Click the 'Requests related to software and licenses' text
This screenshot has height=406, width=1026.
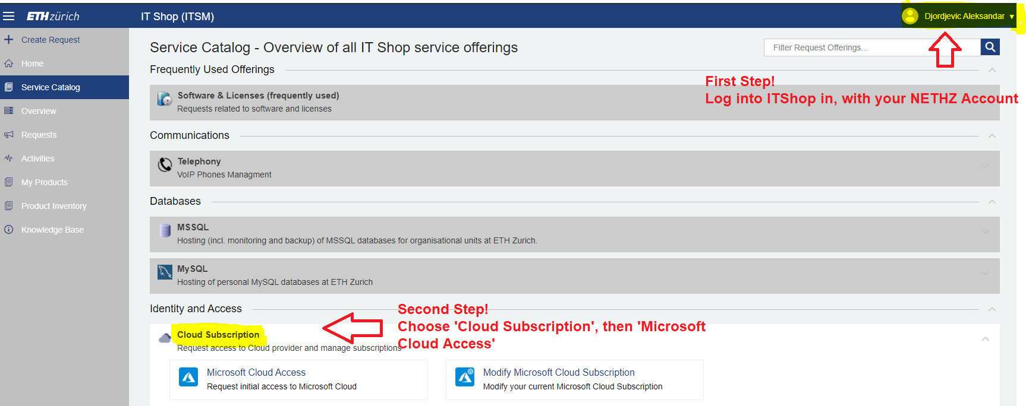[254, 109]
